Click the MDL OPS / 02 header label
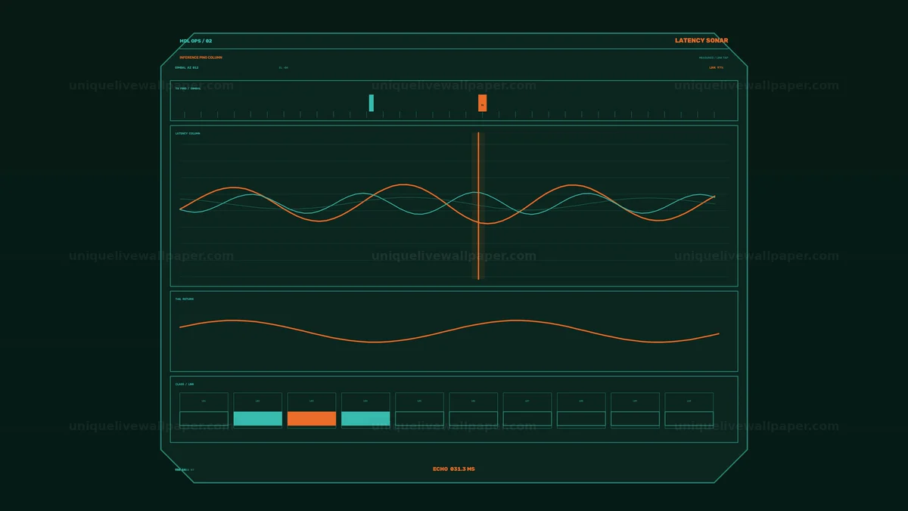The image size is (908, 511). pyautogui.click(x=196, y=41)
